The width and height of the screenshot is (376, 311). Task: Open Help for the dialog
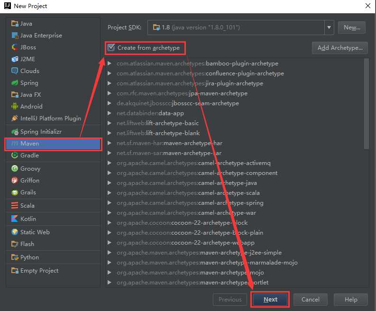(351, 300)
